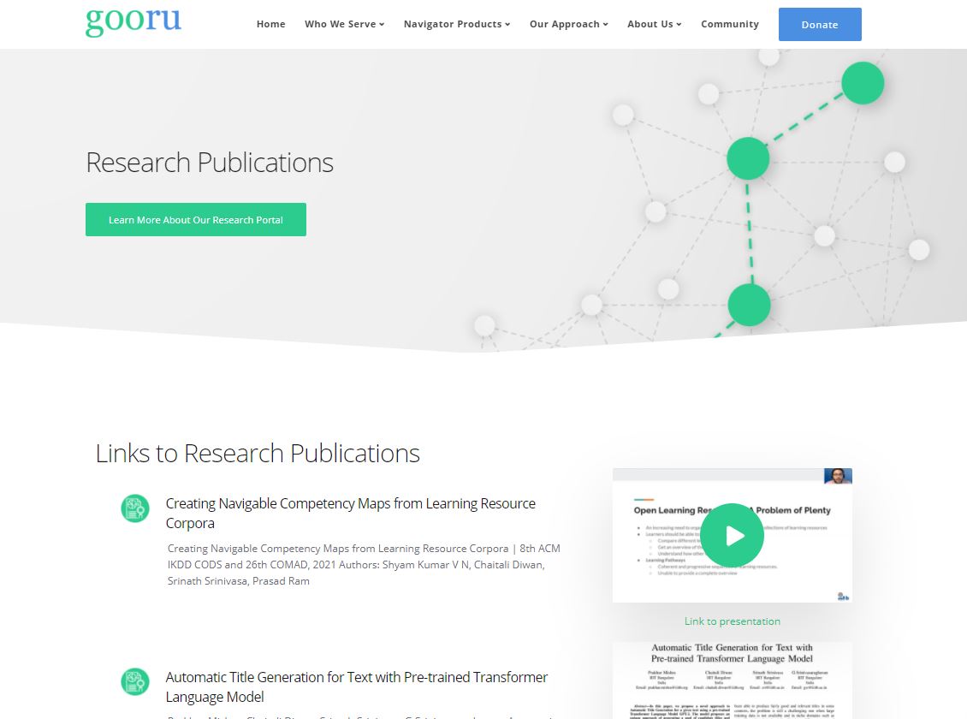Image resolution: width=967 pixels, height=719 pixels.
Task: Follow the Link to presentation
Action: pyautogui.click(x=732, y=621)
